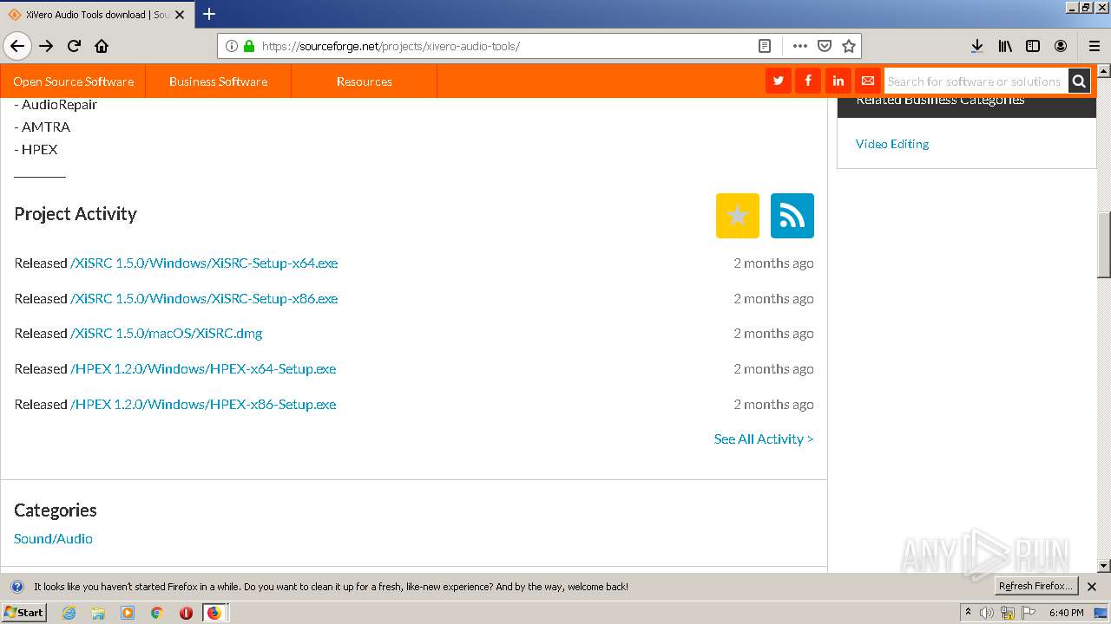Click the browser Back arrow
1111x624 pixels.
17,46
